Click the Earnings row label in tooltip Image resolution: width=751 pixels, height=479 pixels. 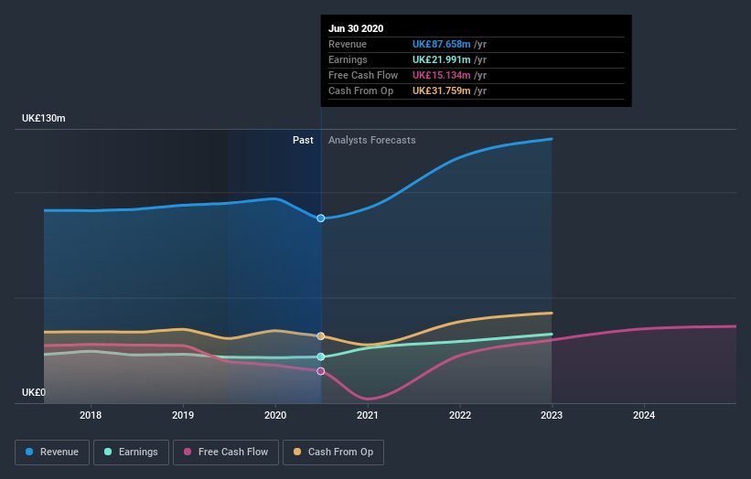tap(348, 59)
